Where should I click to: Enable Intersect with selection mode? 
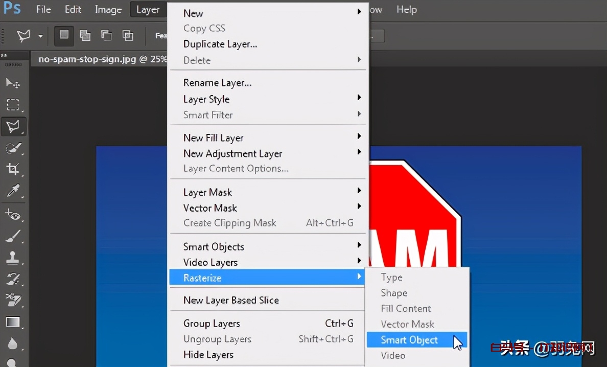coord(128,35)
